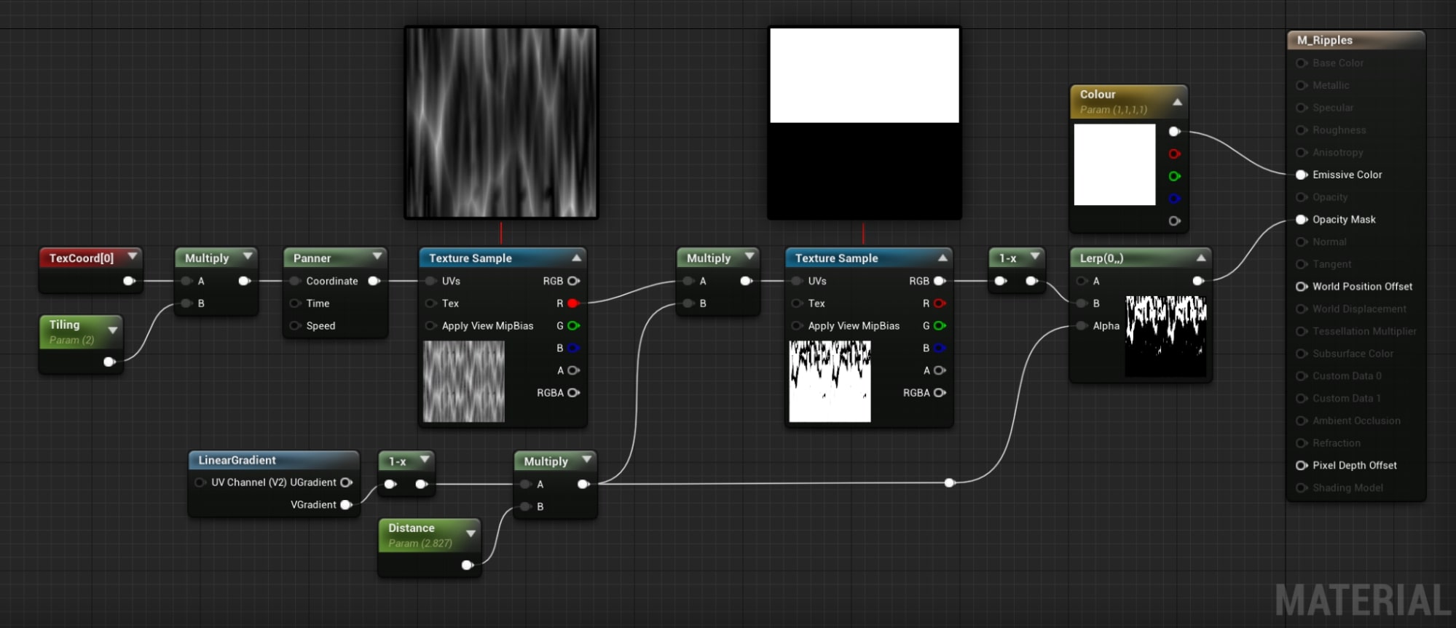1456x628 pixels.
Task: Click the UGradient output pin on LinearGradient
Action: click(x=347, y=482)
